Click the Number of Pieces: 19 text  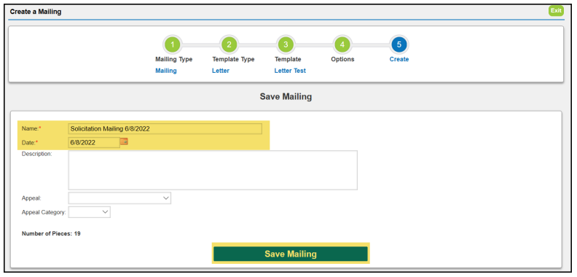click(51, 233)
